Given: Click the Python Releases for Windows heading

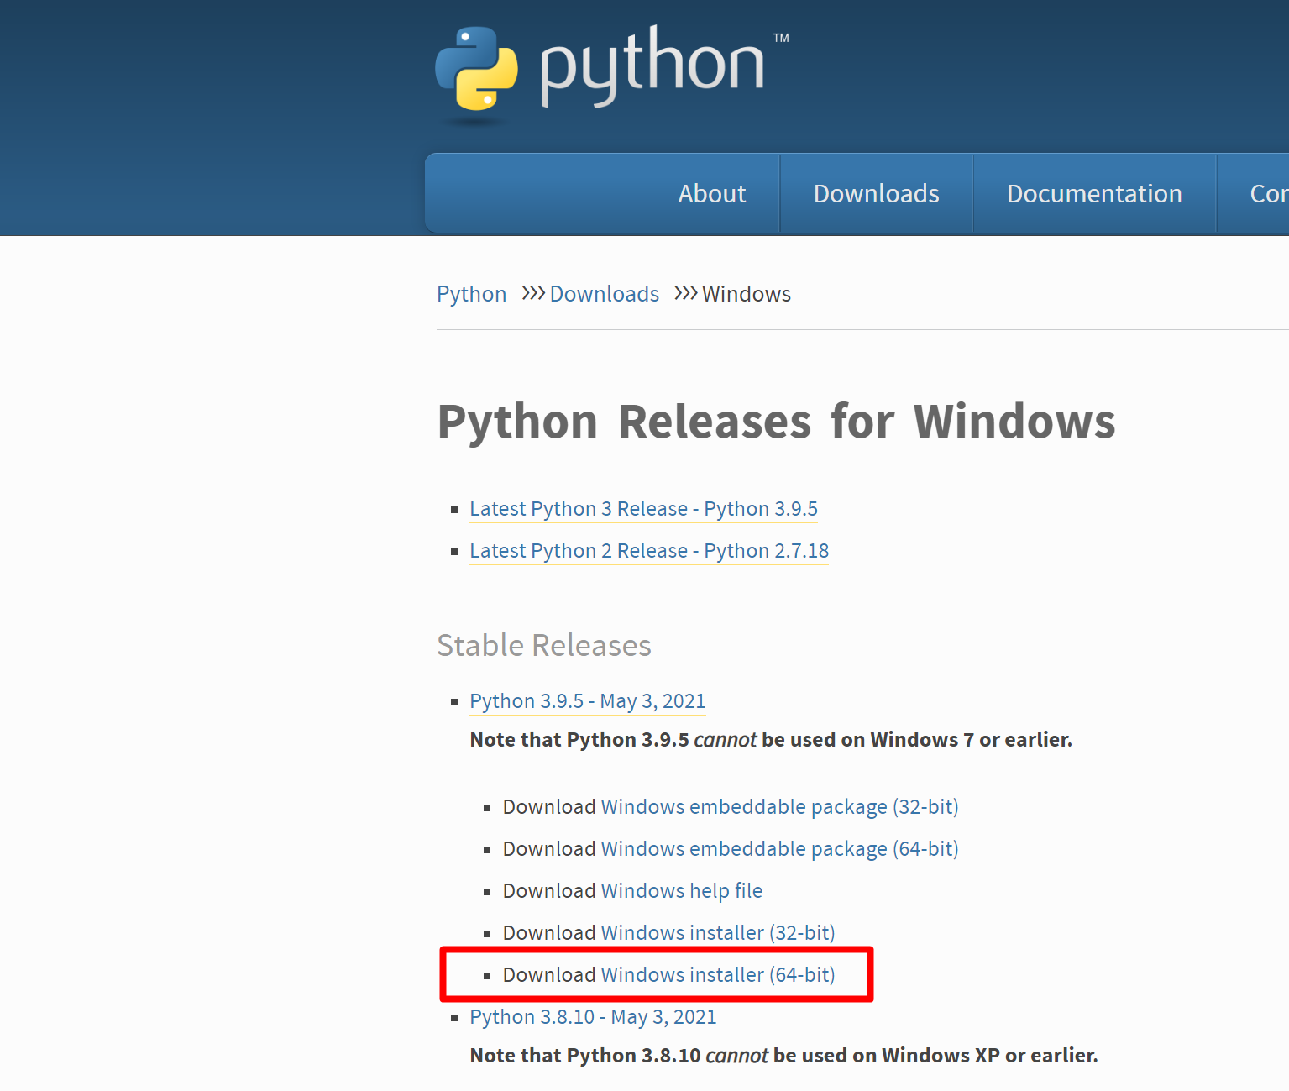Looking at the screenshot, I should [775, 422].
